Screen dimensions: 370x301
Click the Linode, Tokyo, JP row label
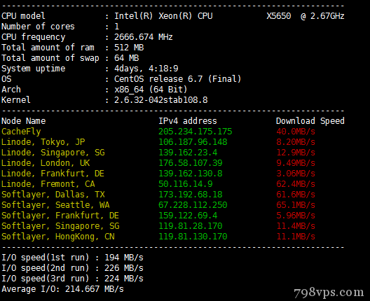[43, 142]
